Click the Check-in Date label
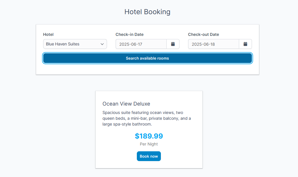Screen dimensions: 298x177 click(130, 34)
